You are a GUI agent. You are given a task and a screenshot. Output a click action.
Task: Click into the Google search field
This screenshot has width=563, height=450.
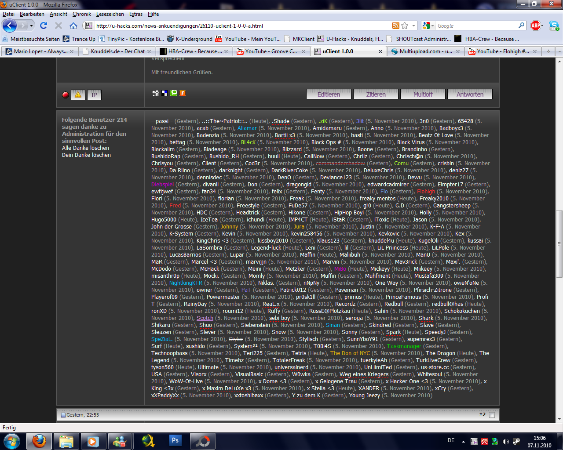[477, 25]
